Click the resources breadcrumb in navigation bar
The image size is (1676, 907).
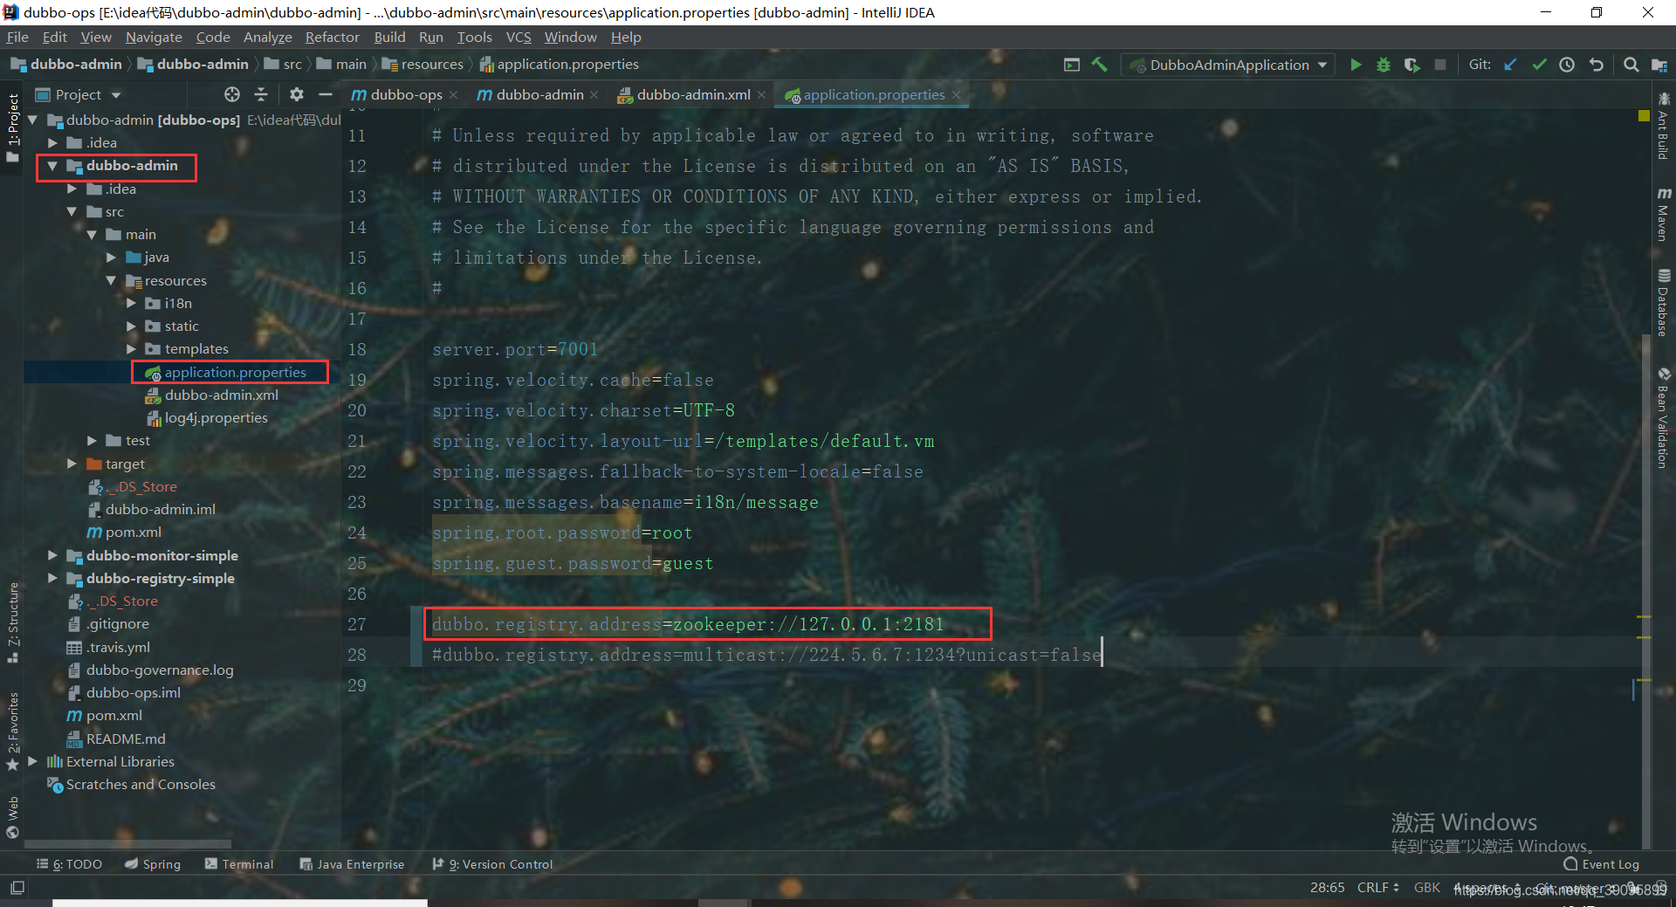point(422,65)
